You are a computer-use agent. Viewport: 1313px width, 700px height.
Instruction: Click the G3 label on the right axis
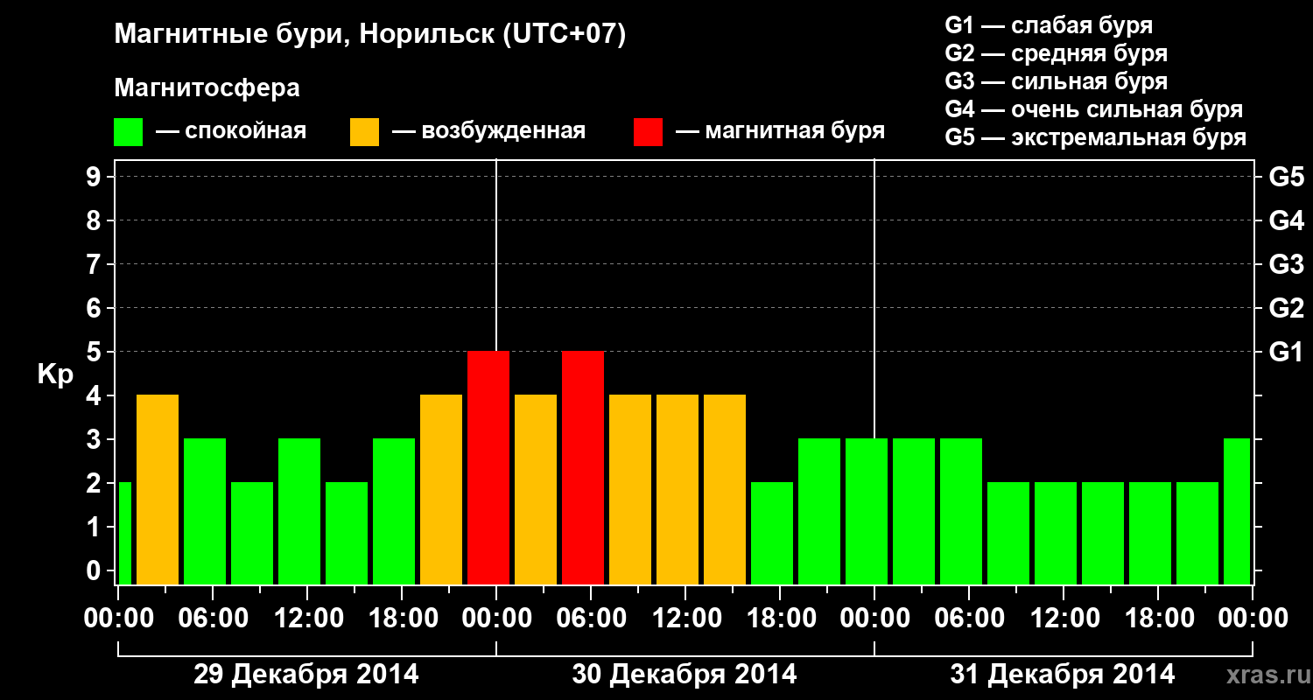pyautogui.click(x=1286, y=264)
